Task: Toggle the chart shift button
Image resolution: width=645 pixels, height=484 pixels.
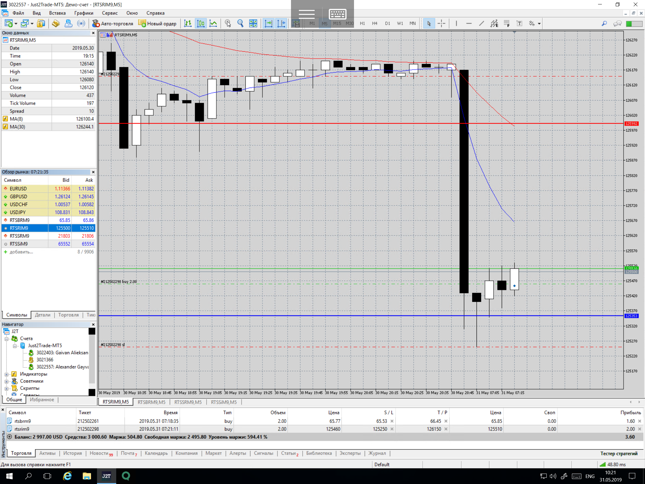Action: (281, 23)
